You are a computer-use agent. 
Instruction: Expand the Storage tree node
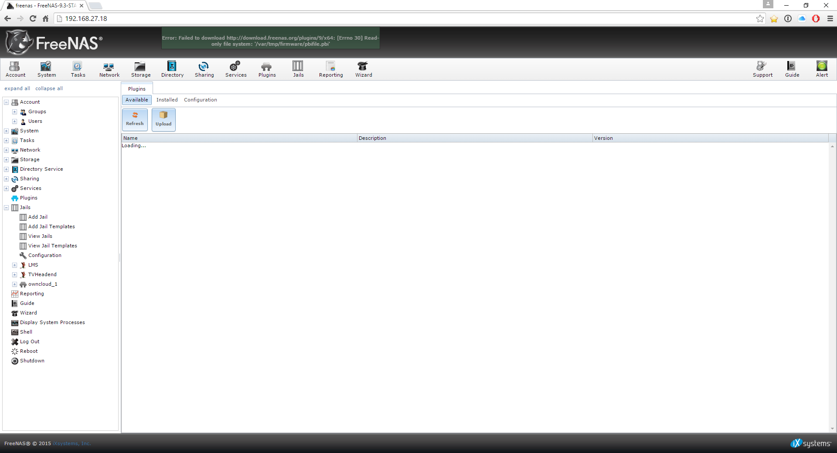point(7,160)
